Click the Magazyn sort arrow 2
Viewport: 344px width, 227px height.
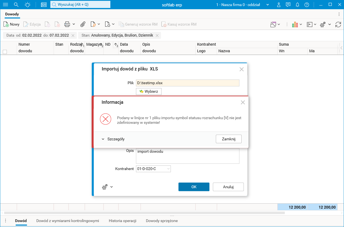(x=101, y=45)
